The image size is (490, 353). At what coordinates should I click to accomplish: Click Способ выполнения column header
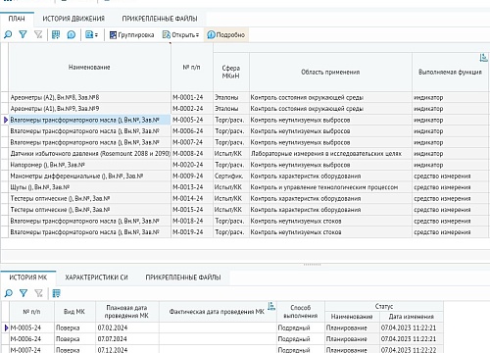point(300,312)
